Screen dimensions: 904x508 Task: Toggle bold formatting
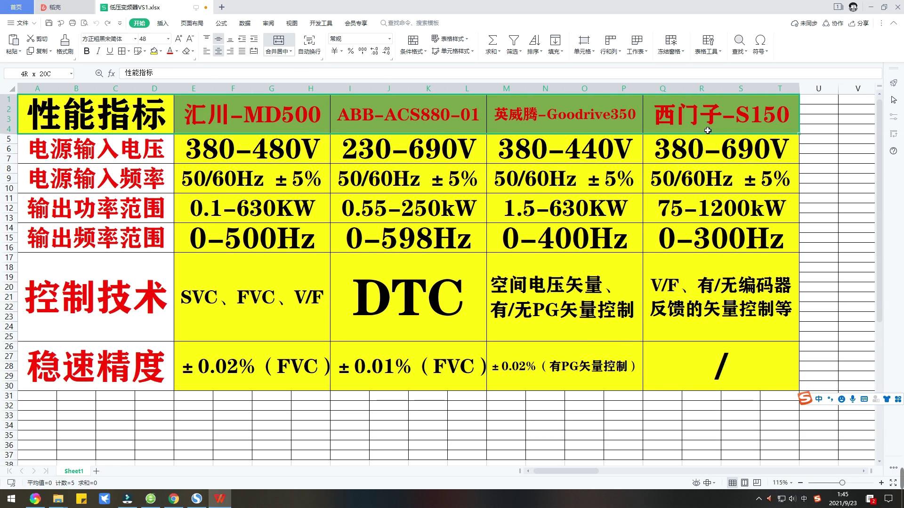[87, 51]
